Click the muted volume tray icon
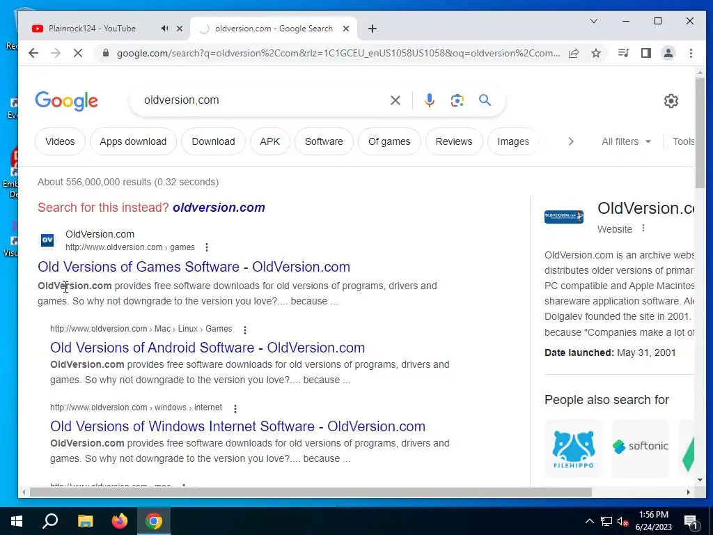The width and height of the screenshot is (713, 535). pos(622,522)
